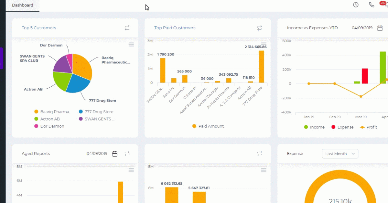Click the Dor Darmon bar under 565 000

185,79
